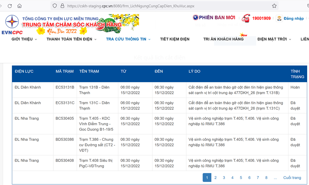
Task: Expand the ĐIỆN MẶT TRỜI menu
Action: click(274, 39)
